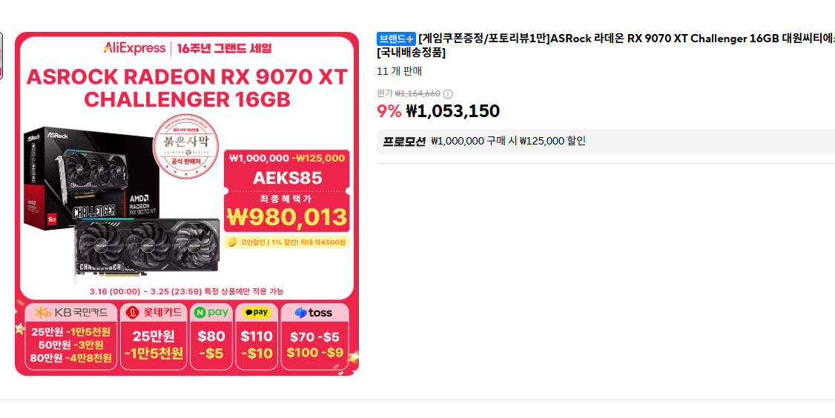The image size is (835, 418).
Task: Click the KB국민카드 logo tile
Action: click(71, 313)
